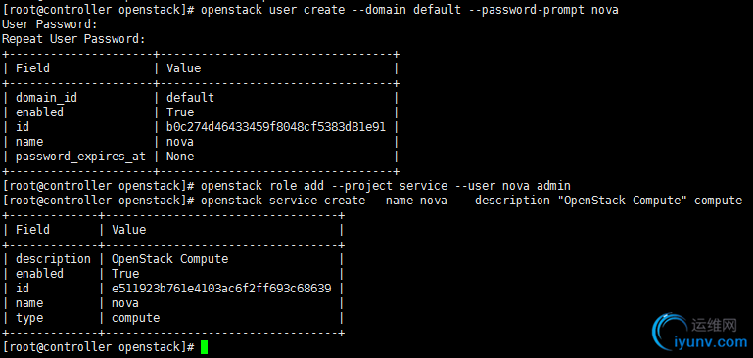Click the "Value" header of the second table
The height and width of the screenshot is (358, 753).
tap(128, 230)
